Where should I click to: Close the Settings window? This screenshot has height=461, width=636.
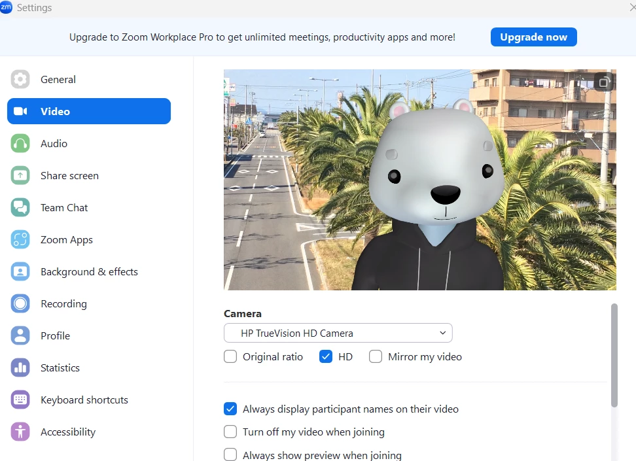pos(632,7)
